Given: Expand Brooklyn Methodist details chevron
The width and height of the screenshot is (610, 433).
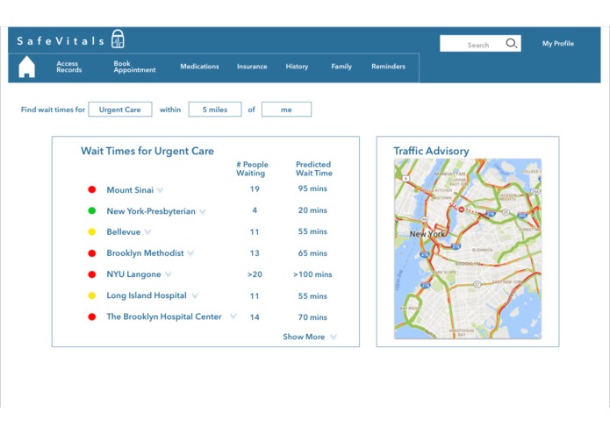Looking at the screenshot, I should [190, 252].
